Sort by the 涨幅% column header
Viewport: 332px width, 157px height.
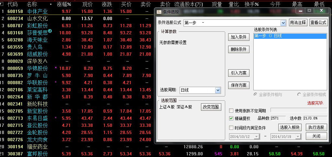(64, 5)
